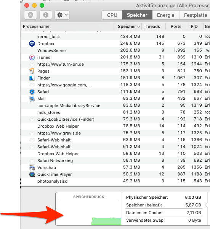The width and height of the screenshot is (210, 229).
Task: Click the process info (i) toolbar button
Action: click(46, 15)
